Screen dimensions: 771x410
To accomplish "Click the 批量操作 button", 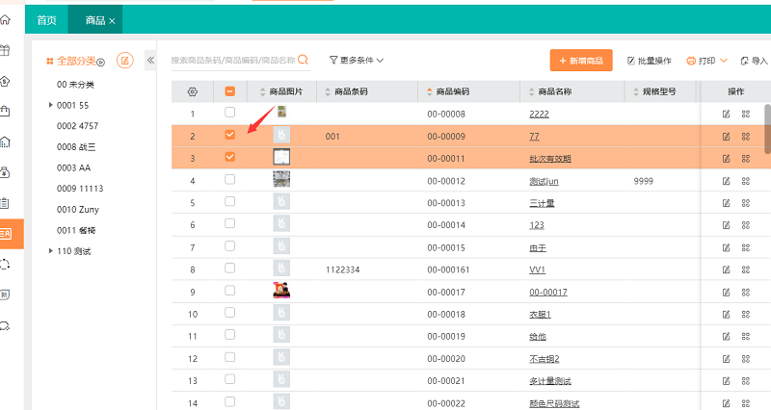I will (x=649, y=61).
